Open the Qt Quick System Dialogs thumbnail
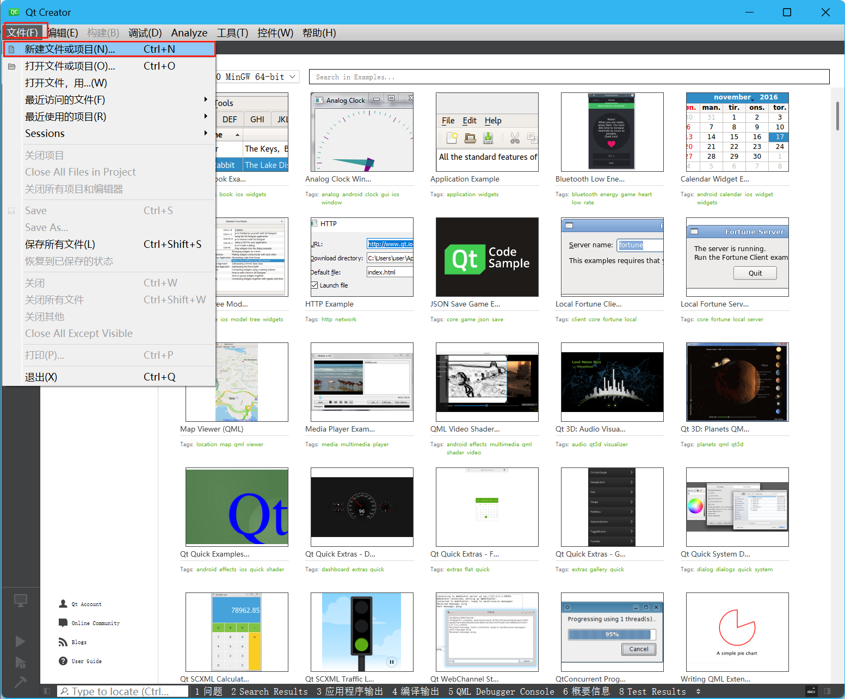Viewport: 845px width, 699px height. [x=737, y=507]
